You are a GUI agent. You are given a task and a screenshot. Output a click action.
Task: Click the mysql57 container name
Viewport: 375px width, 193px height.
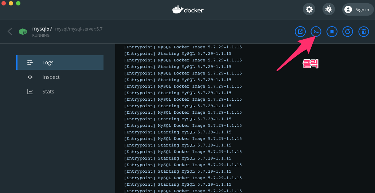coord(42,29)
